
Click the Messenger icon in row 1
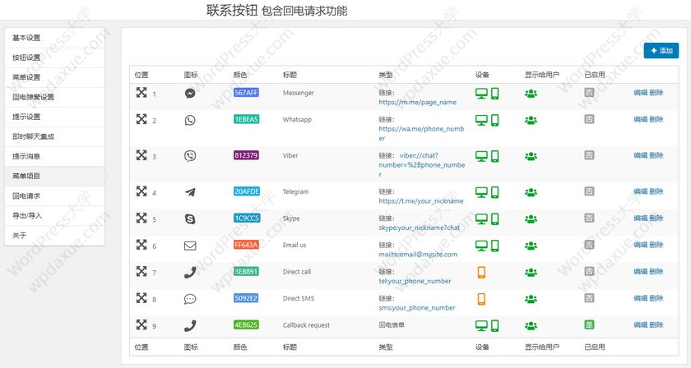(x=190, y=94)
